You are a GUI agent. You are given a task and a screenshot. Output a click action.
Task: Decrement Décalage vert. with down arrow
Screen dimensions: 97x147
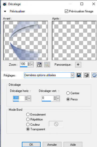click(55, 99)
